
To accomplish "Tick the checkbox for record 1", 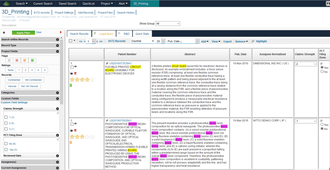I will [x=72, y=67].
